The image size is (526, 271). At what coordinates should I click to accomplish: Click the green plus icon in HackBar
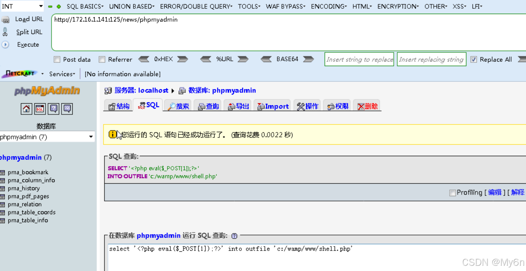pyautogui.click(x=59, y=6)
